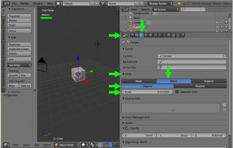Open the Render menu
The width and height of the screenshot is (233, 148).
(25, 4)
